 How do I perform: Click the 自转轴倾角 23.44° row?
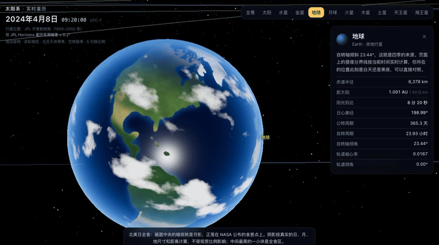[x=382, y=144]
